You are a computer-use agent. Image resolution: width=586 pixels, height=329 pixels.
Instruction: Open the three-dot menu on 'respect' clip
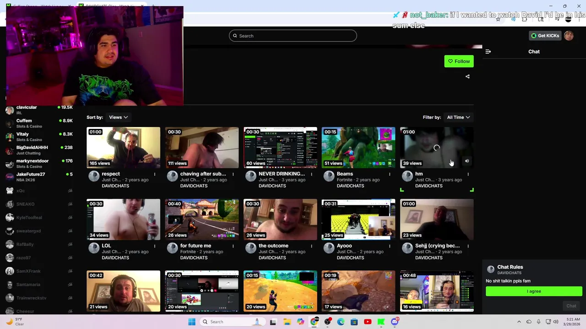(155, 174)
